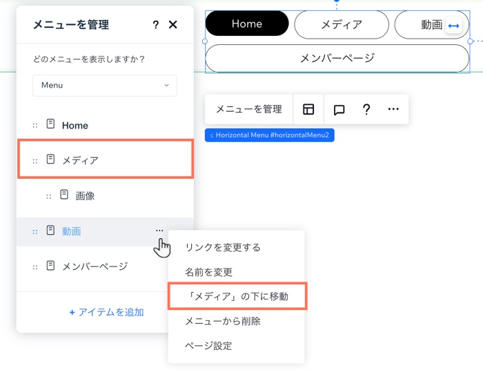Viewport: 483px width, 370px height.
Task: Click the メンバーページ pill in the horizontal menu
Action: click(x=337, y=58)
